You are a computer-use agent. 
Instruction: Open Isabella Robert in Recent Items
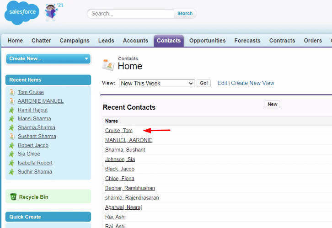[x=35, y=163]
